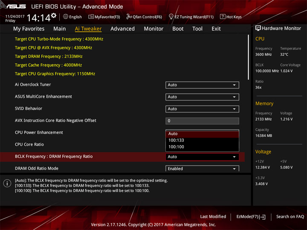307x230 pixels.
Task: Open Hot Keys question mark icon
Action: pos(223,17)
